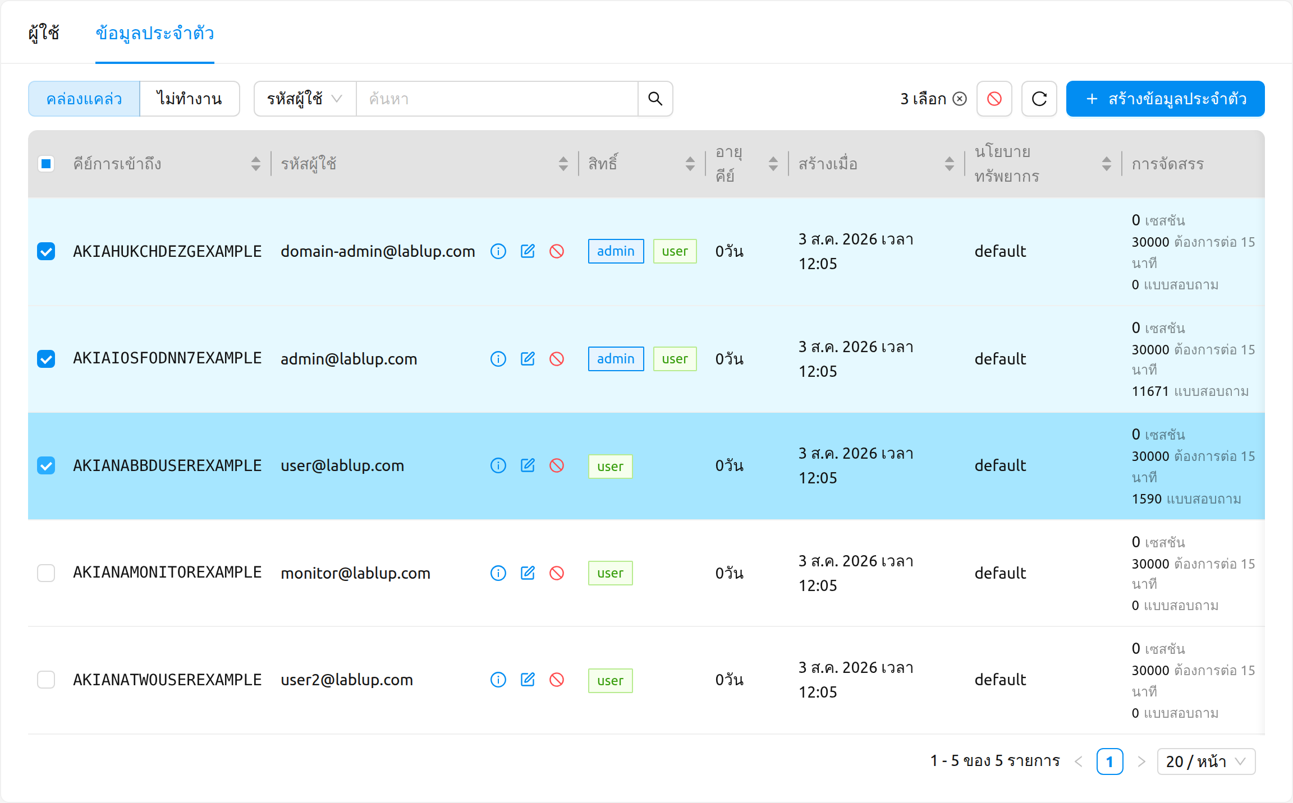Click user tag in monitor@lablup.com row

tap(610, 573)
